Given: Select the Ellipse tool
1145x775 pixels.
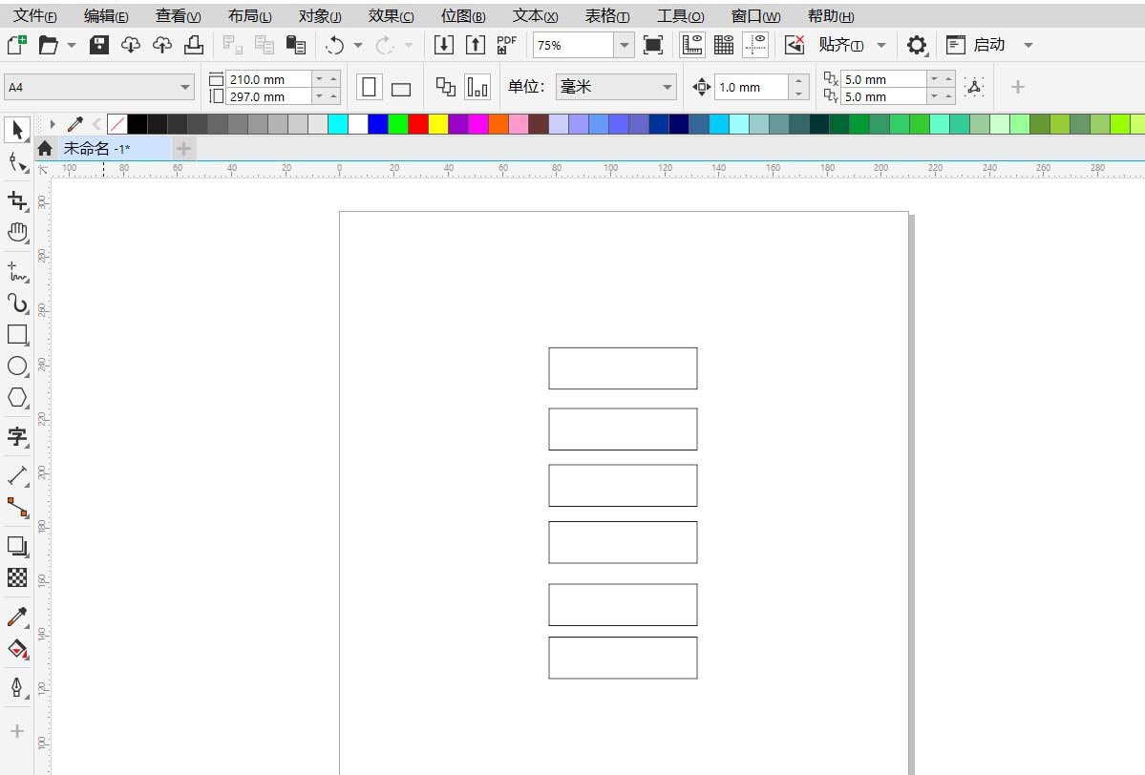Looking at the screenshot, I should pyautogui.click(x=18, y=367).
